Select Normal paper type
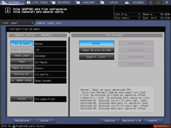The image size is (171, 128). pyautogui.click(x=97, y=44)
